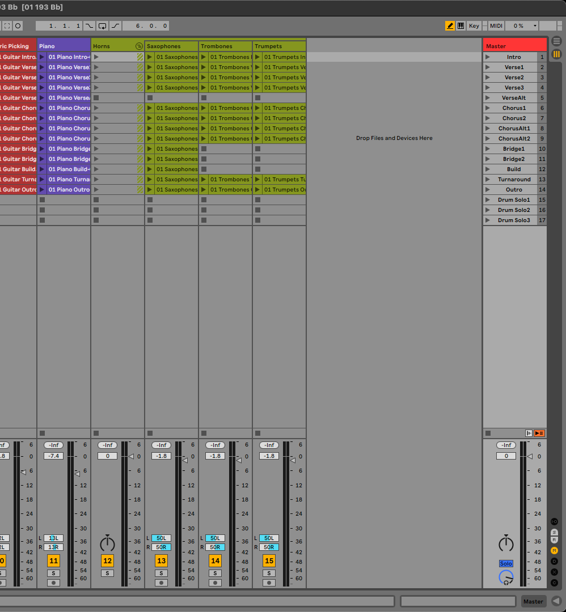The height and width of the screenshot is (612, 566).
Task: Activate the Punch-Out switch
Action: tap(116, 25)
